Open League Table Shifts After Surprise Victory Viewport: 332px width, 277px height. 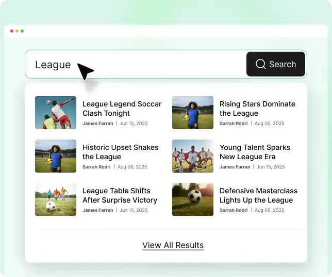pos(120,195)
